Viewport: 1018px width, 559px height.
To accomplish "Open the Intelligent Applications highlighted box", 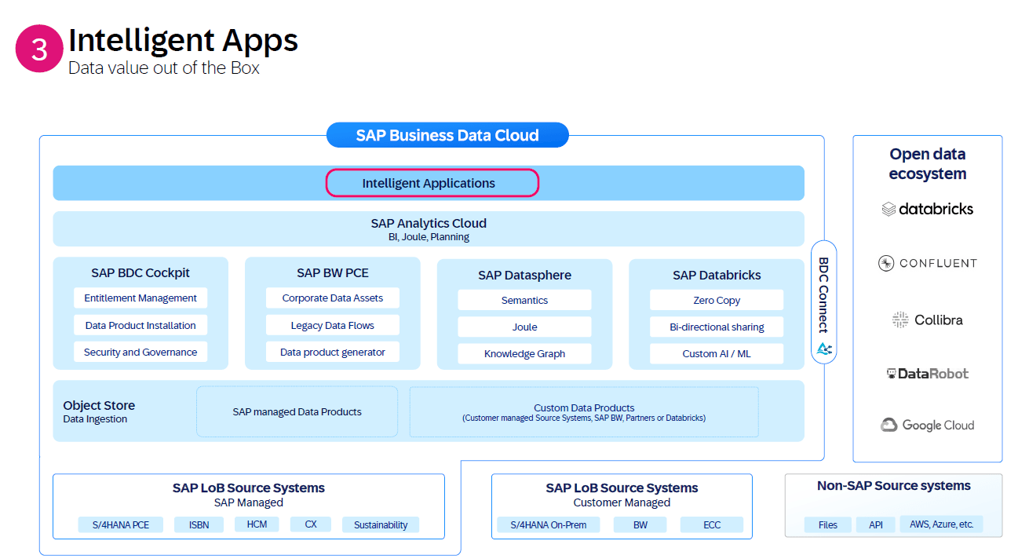I will (432, 183).
